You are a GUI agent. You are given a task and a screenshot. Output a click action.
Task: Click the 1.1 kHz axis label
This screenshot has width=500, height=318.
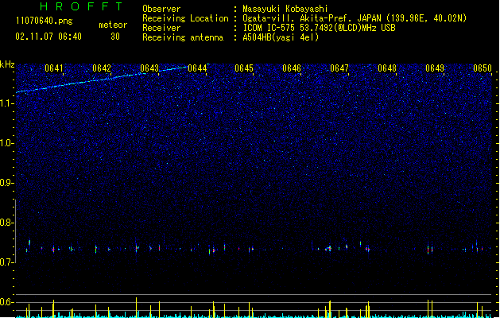pos(6,103)
